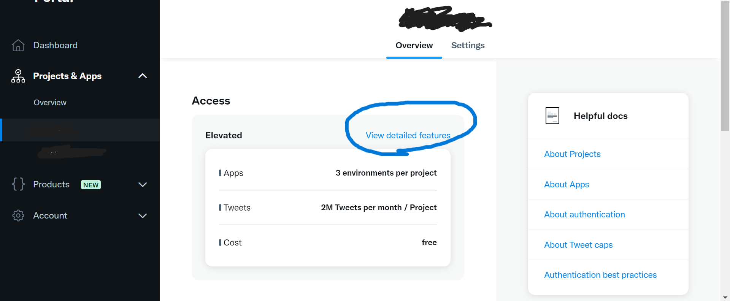Open About Tweet caps link

[x=578, y=245]
